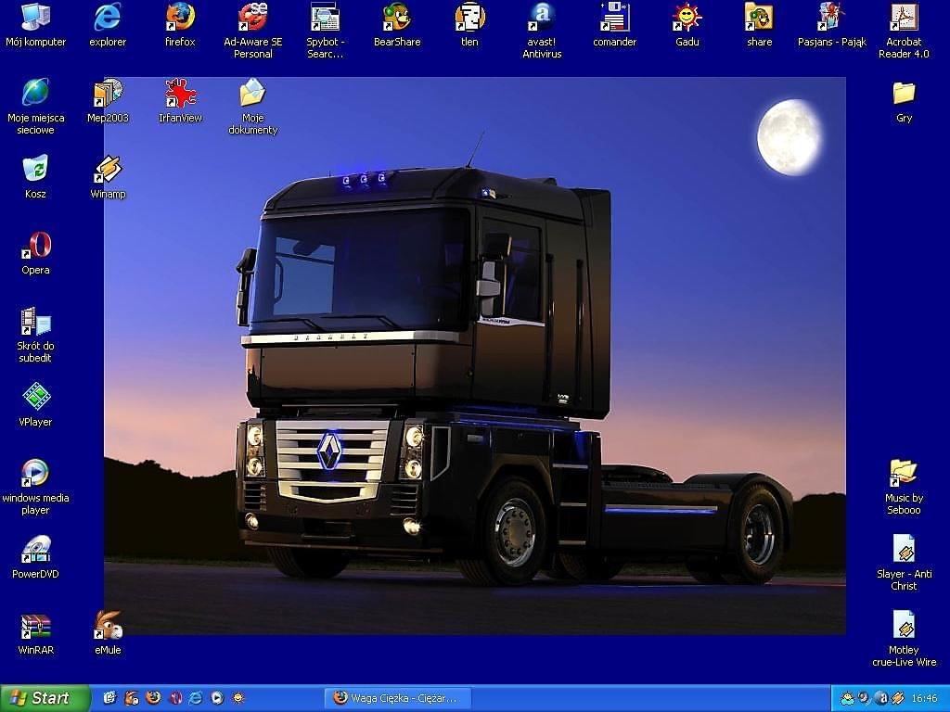Launch the BearShare desktop shortcut

click(397, 25)
